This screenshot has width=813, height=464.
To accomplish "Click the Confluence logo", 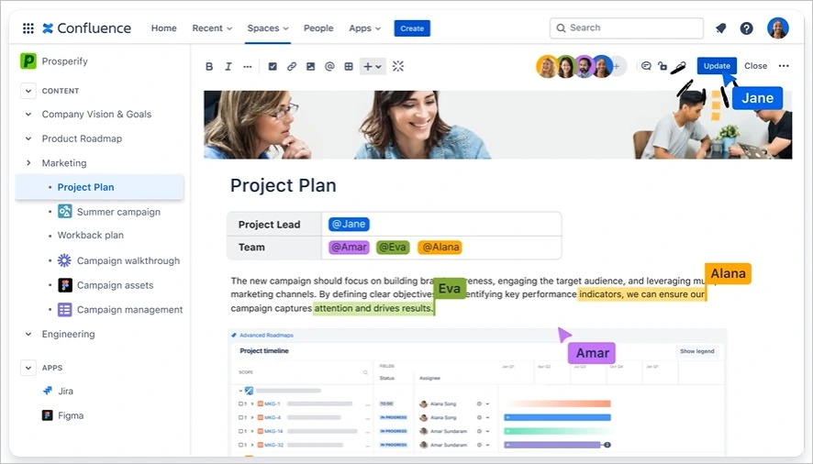I will point(87,28).
